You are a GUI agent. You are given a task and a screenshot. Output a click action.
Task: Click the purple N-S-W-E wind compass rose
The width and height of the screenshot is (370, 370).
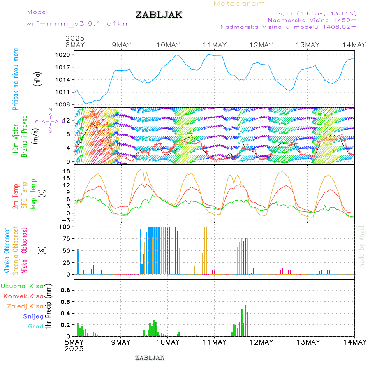pos(50,121)
